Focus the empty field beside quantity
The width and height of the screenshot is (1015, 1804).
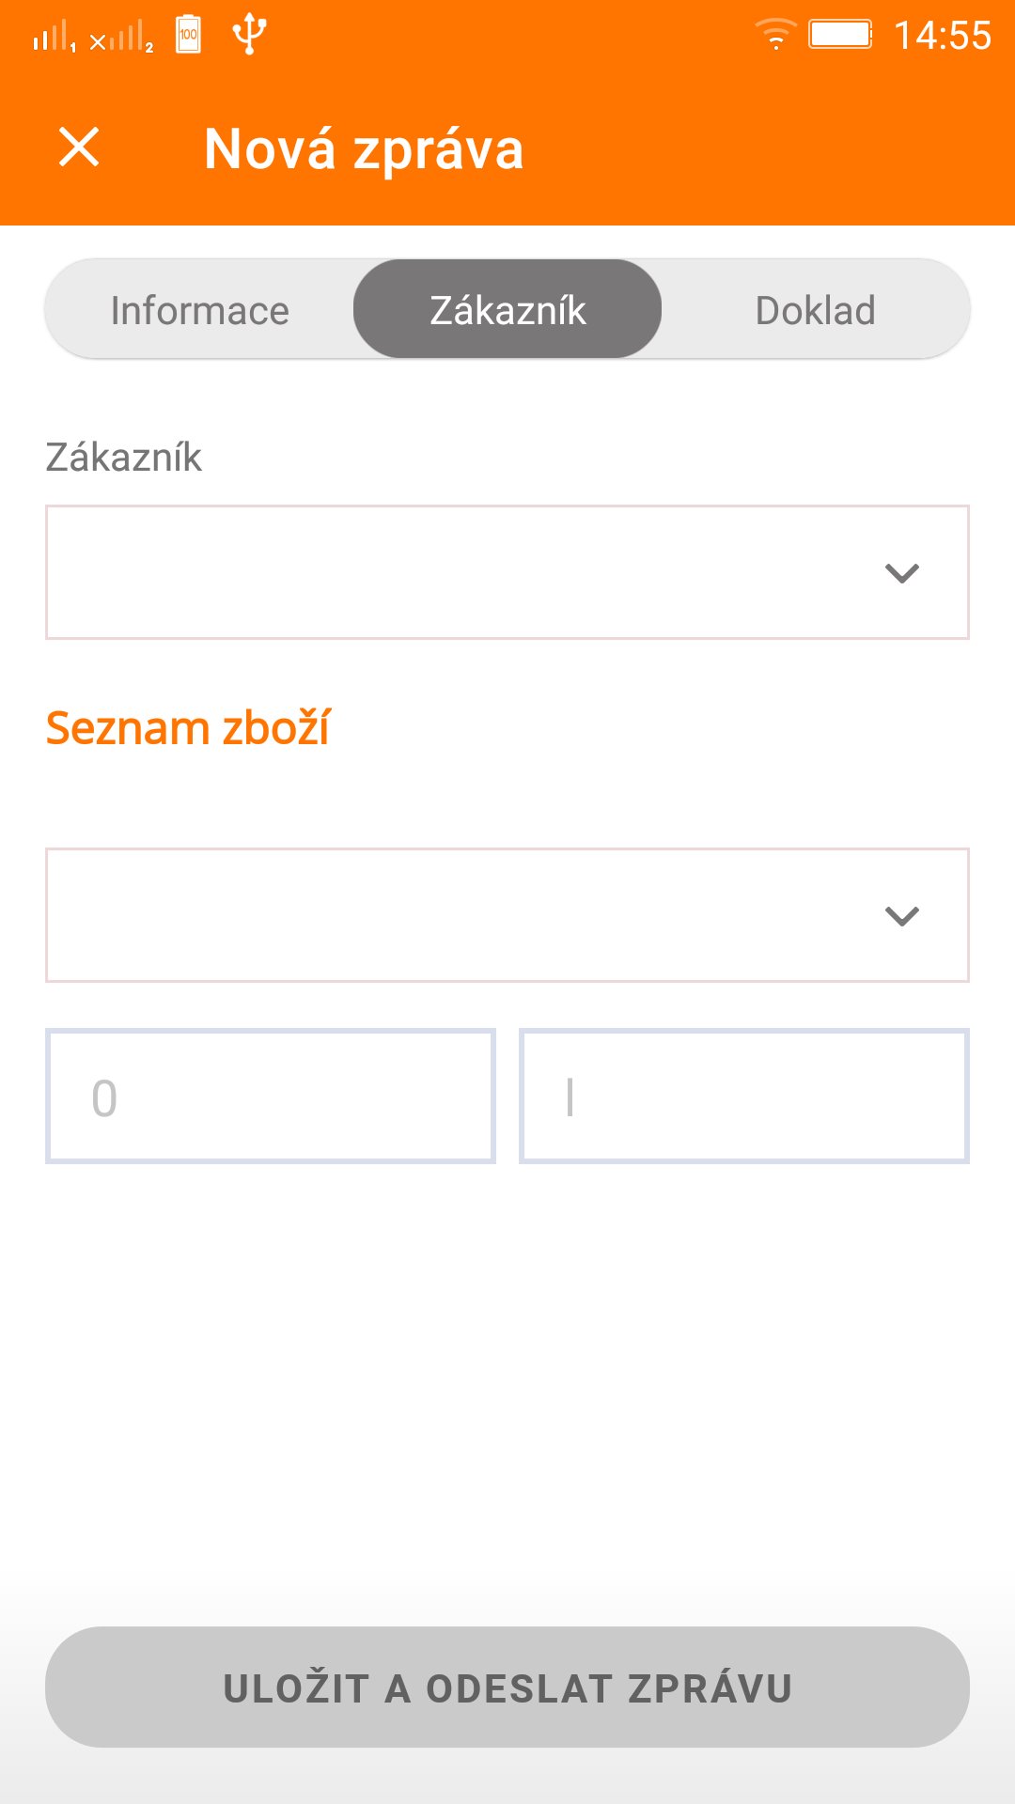744,1096
